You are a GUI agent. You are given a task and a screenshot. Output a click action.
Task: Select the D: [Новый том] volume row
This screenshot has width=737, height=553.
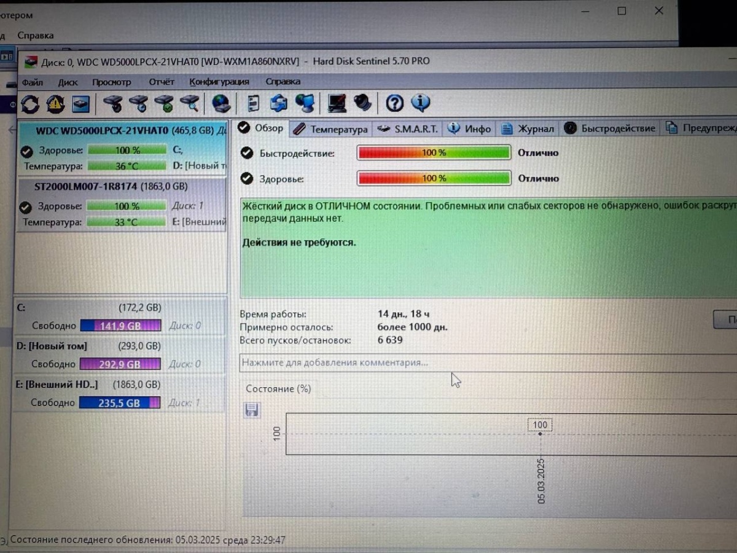(x=119, y=355)
